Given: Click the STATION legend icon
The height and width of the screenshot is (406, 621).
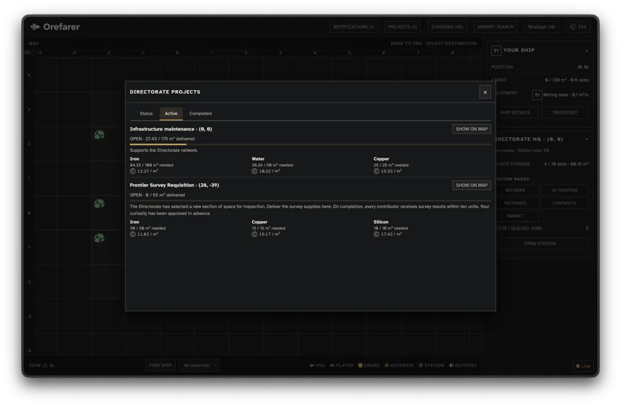Looking at the screenshot, I should click(x=421, y=366).
